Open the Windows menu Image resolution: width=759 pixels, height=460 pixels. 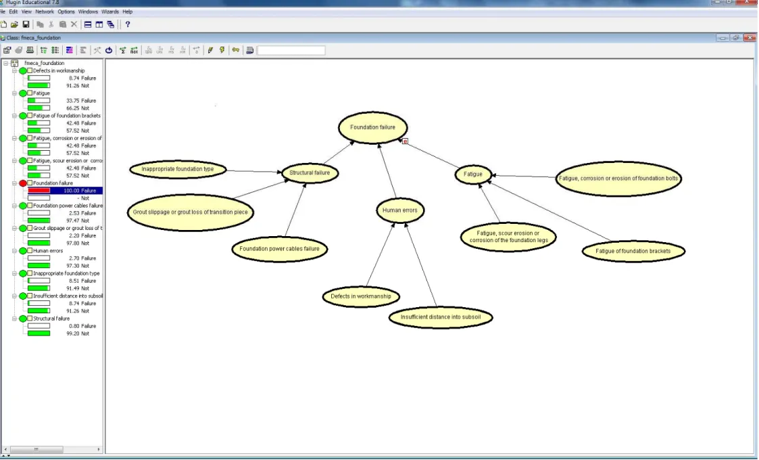88,11
